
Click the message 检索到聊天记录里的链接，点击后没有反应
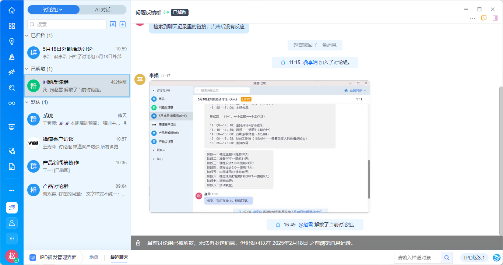tap(199, 27)
